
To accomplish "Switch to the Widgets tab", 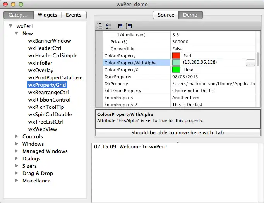I will click(x=47, y=15).
